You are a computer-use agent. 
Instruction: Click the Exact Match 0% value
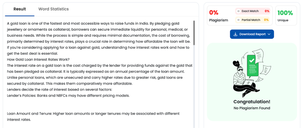click(267, 11)
